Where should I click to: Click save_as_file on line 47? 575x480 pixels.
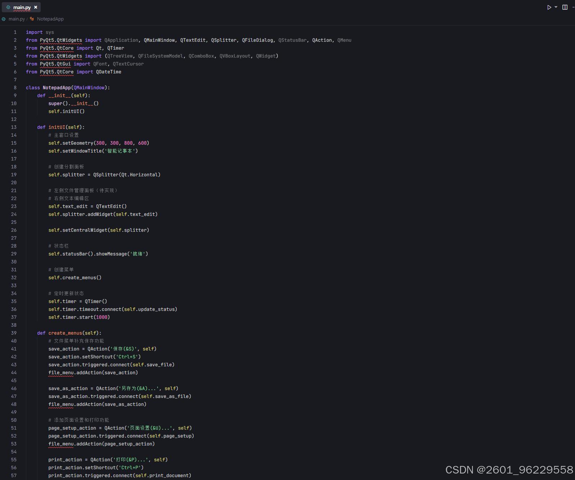(172, 397)
